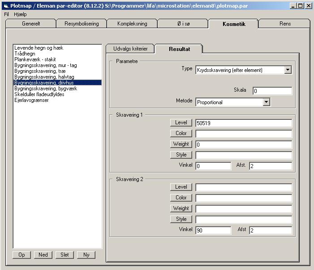The width and height of the screenshot is (314, 270).
Task: Click the Weight button in Skravering 1
Action: [x=181, y=144]
